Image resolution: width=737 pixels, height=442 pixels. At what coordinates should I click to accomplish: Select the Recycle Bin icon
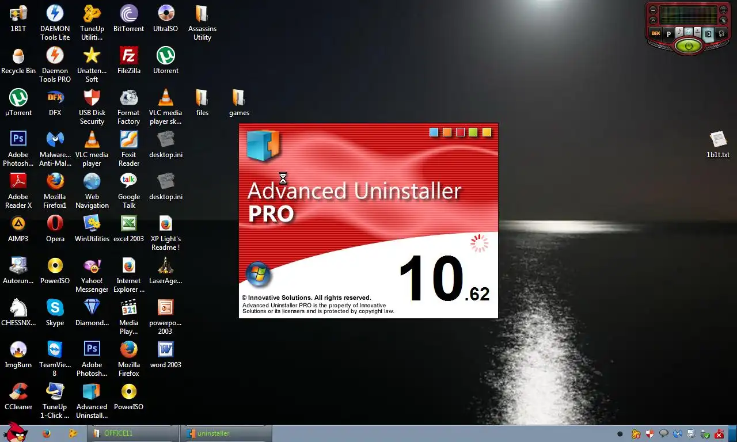(x=18, y=60)
